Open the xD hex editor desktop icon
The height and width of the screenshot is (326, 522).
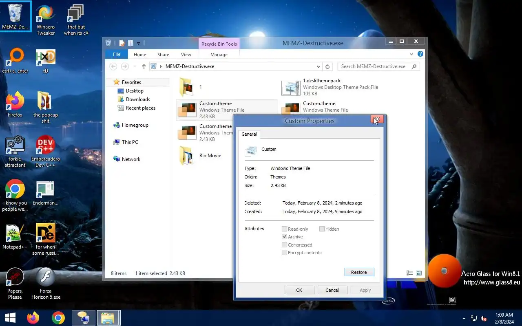point(46,61)
